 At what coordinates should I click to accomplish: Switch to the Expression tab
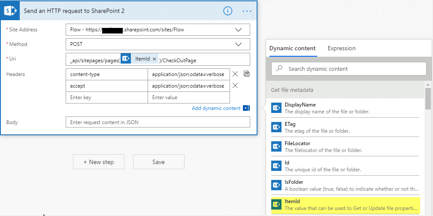pyautogui.click(x=342, y=49)
